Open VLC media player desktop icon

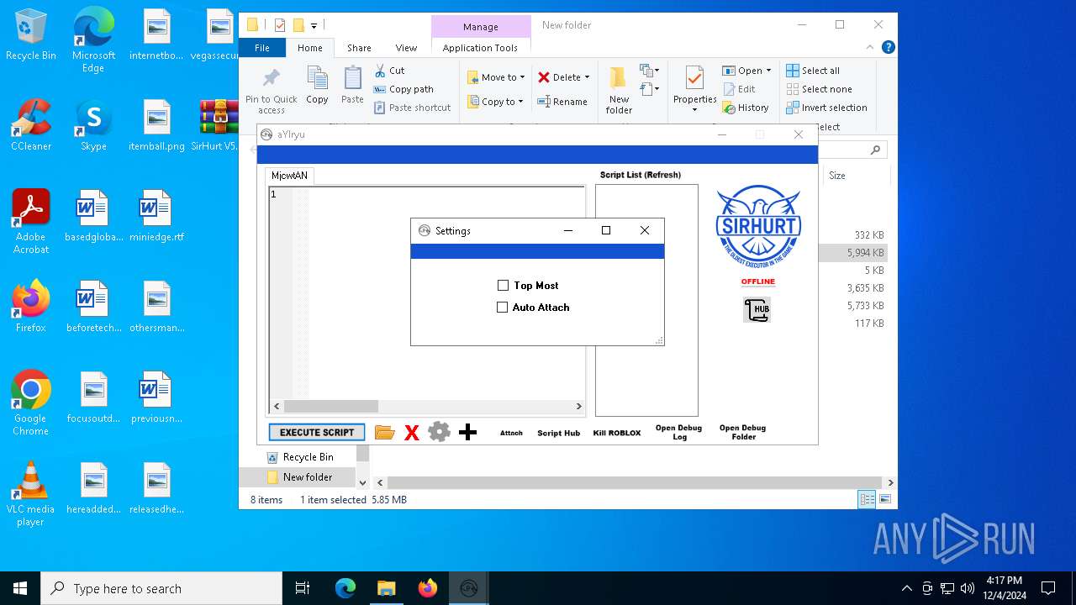tap(31, 494)
